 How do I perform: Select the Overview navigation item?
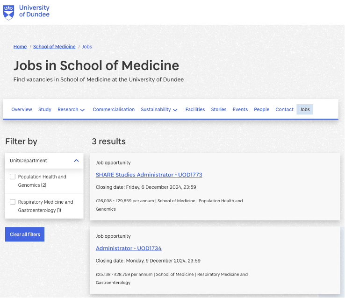click(x=22, y=110)
